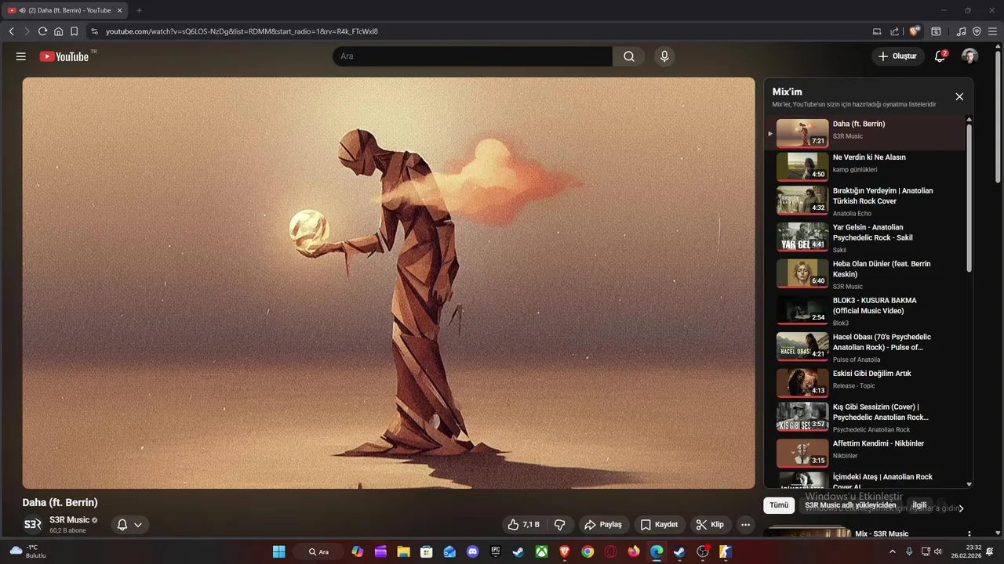
Task: Open the account avatar menu
Action: click(x=969, y=56)
